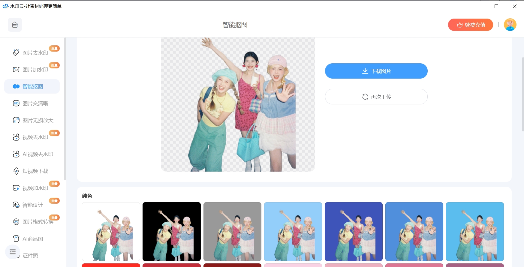Click the transparent cutout preview image
The height and width of the screenshot is (267, 524).
[238, 104]
